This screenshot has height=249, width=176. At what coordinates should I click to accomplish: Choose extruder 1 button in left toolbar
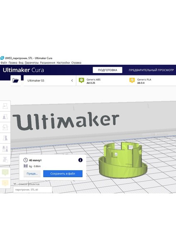5,172
